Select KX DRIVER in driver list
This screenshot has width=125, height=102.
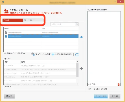pos(40,66)
